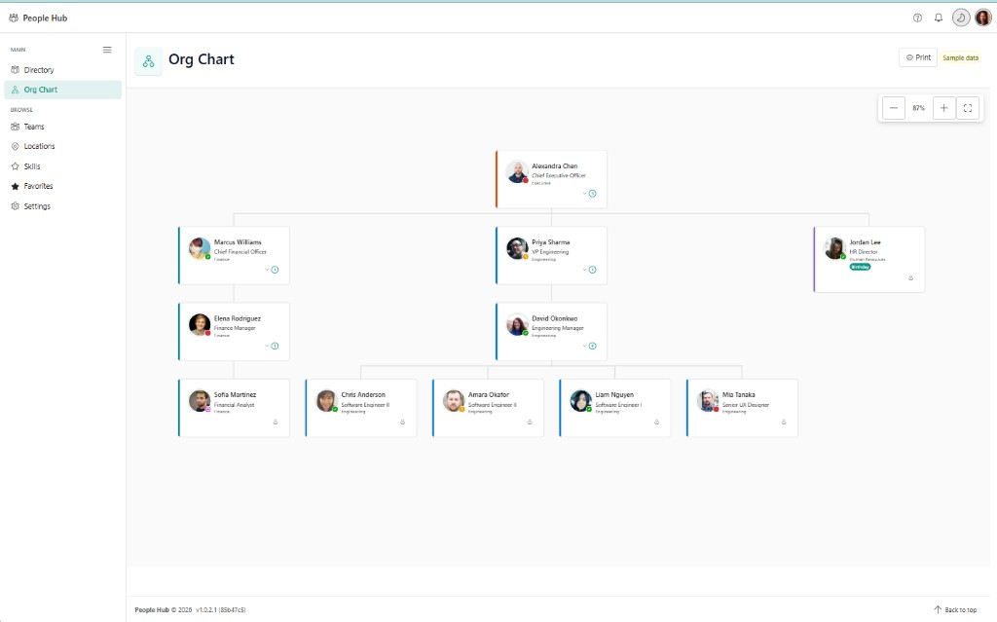The image size is (997, 622).
Task: Open the user profile avatar menu
Action: (983, 18)
